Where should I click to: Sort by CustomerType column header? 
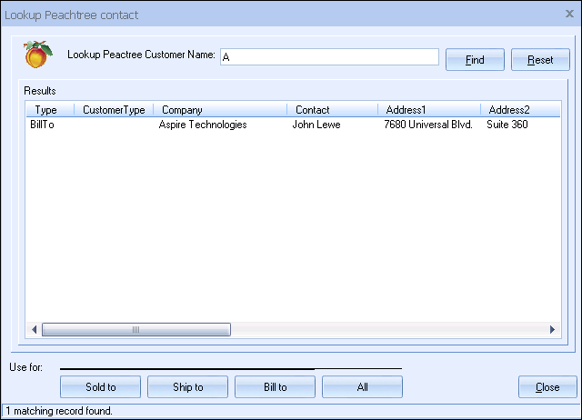(x=114, y=110)
